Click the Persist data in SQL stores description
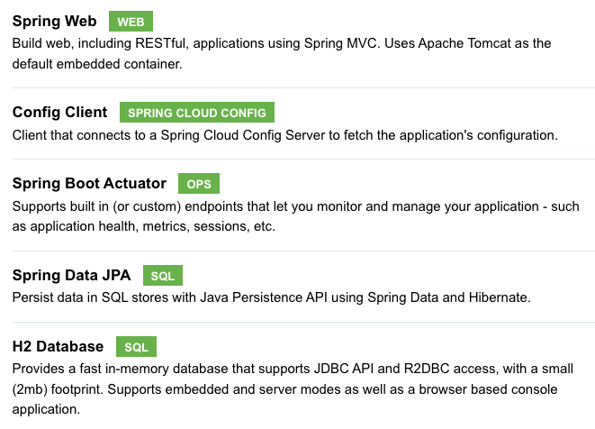This screenshot has height=429, width=595. pyautogui.click(x=271, y=297)
